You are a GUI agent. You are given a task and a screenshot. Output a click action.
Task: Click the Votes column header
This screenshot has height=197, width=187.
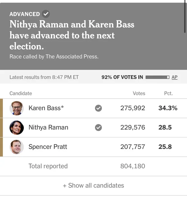coord(139,93)
